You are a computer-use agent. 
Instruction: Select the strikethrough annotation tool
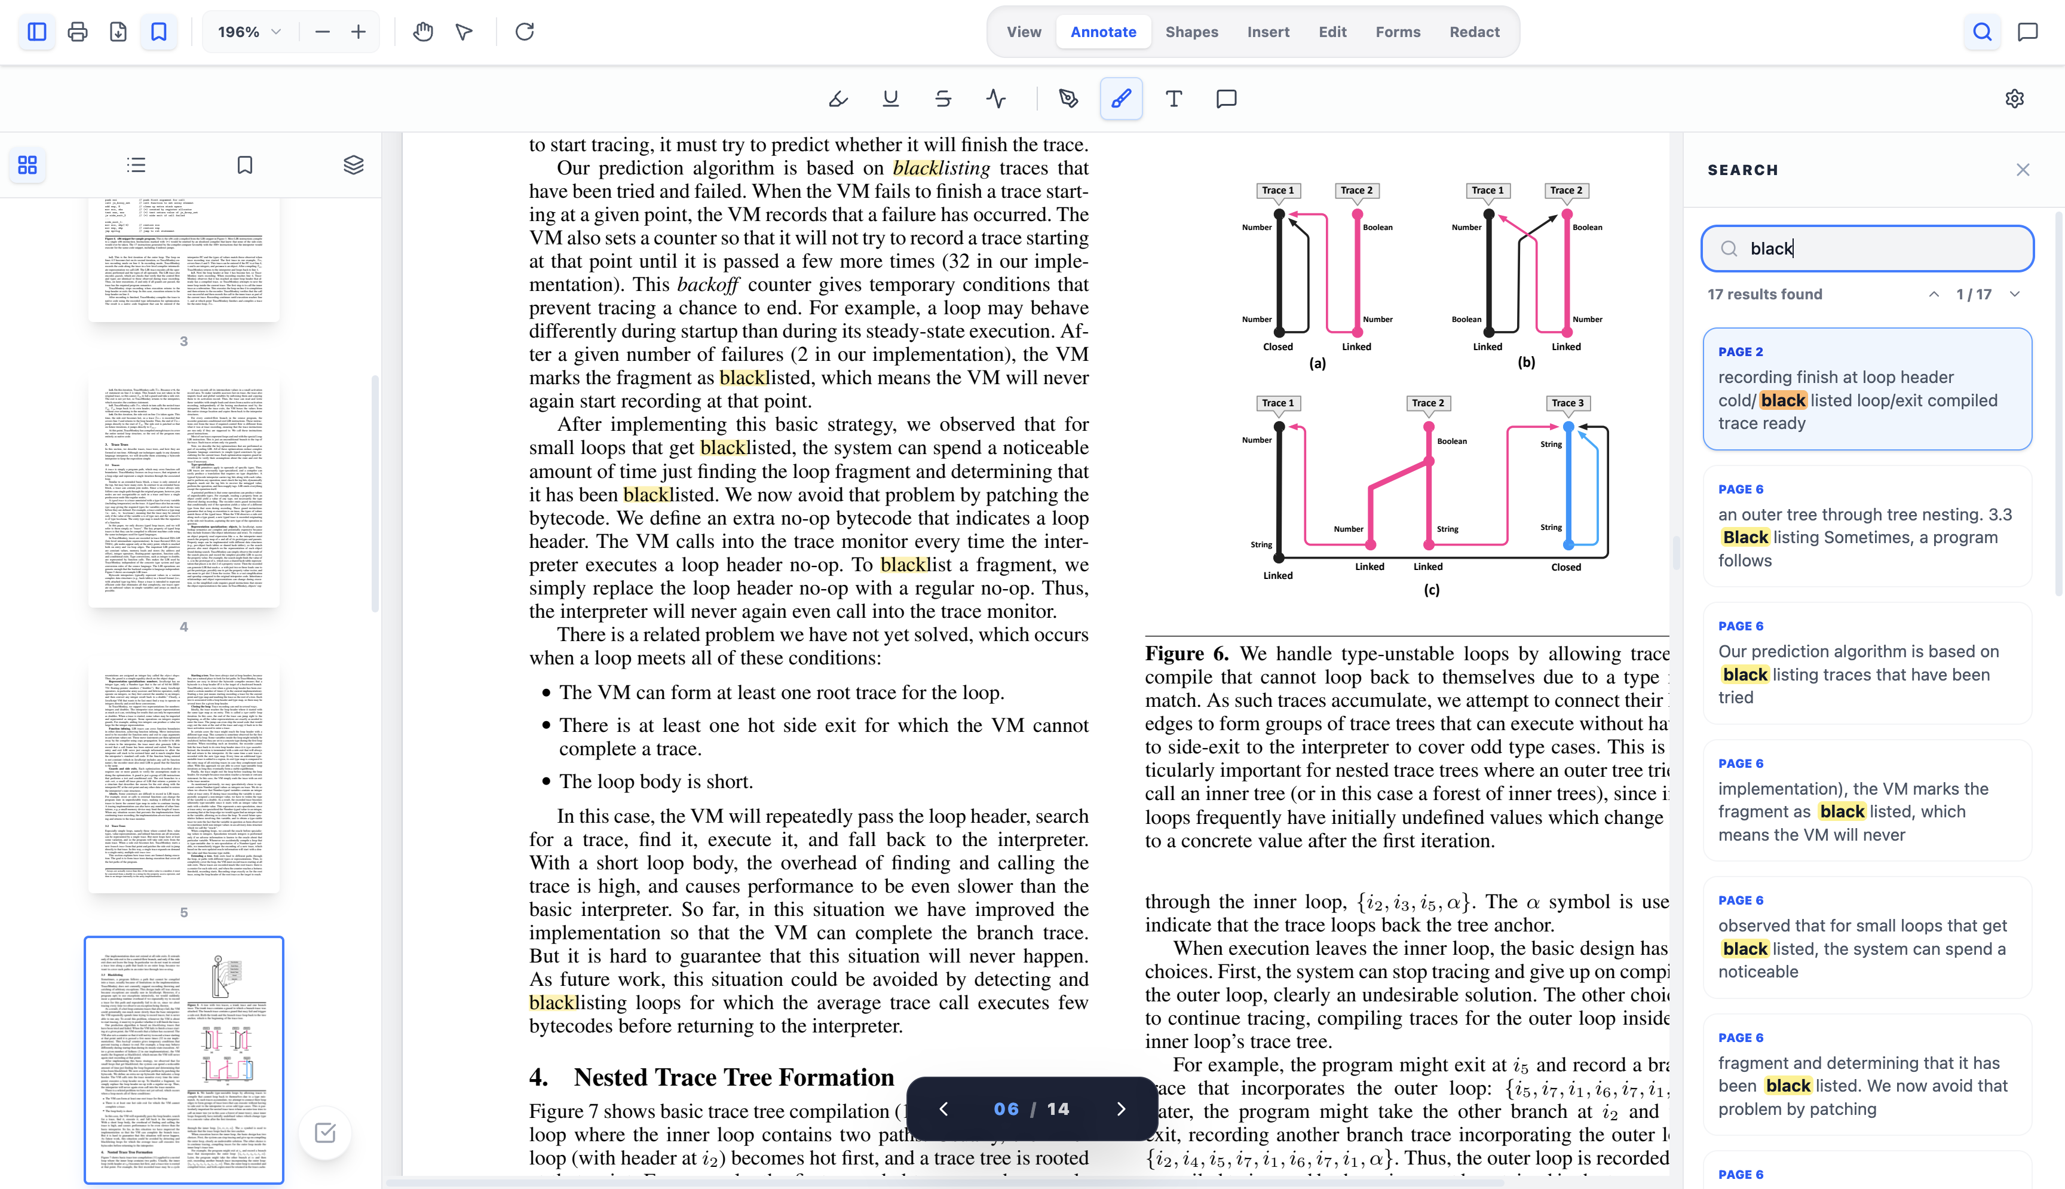943,99
